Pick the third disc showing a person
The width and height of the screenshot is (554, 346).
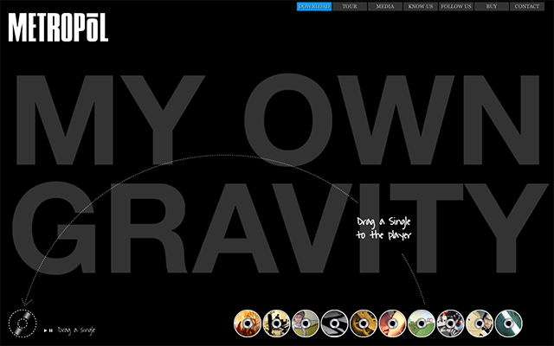306,323
